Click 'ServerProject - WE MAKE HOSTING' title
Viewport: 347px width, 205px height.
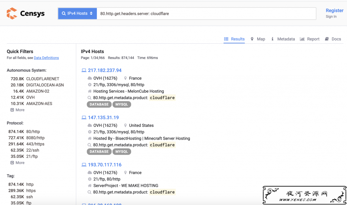[x=126, y=186]
